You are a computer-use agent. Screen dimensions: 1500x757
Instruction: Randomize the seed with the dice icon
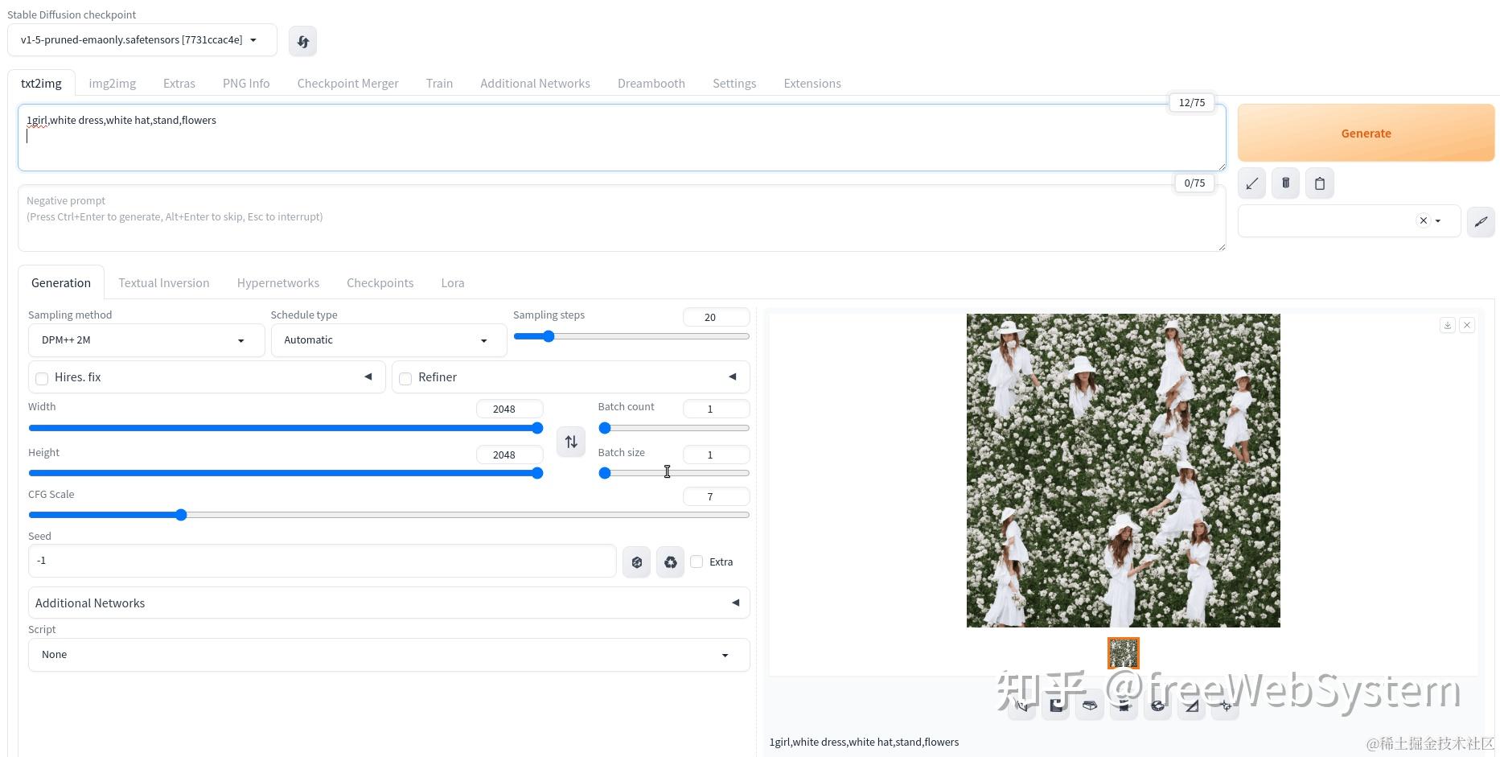[636, 562]
